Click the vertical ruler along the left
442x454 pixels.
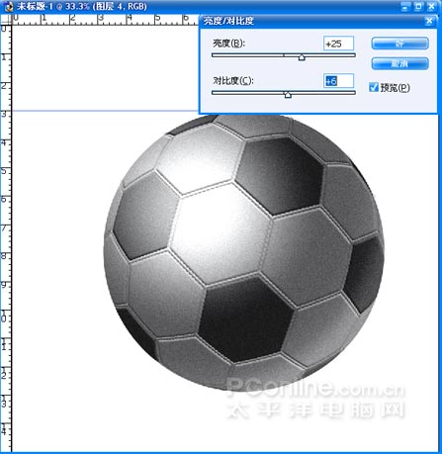(x=6, y=237)
